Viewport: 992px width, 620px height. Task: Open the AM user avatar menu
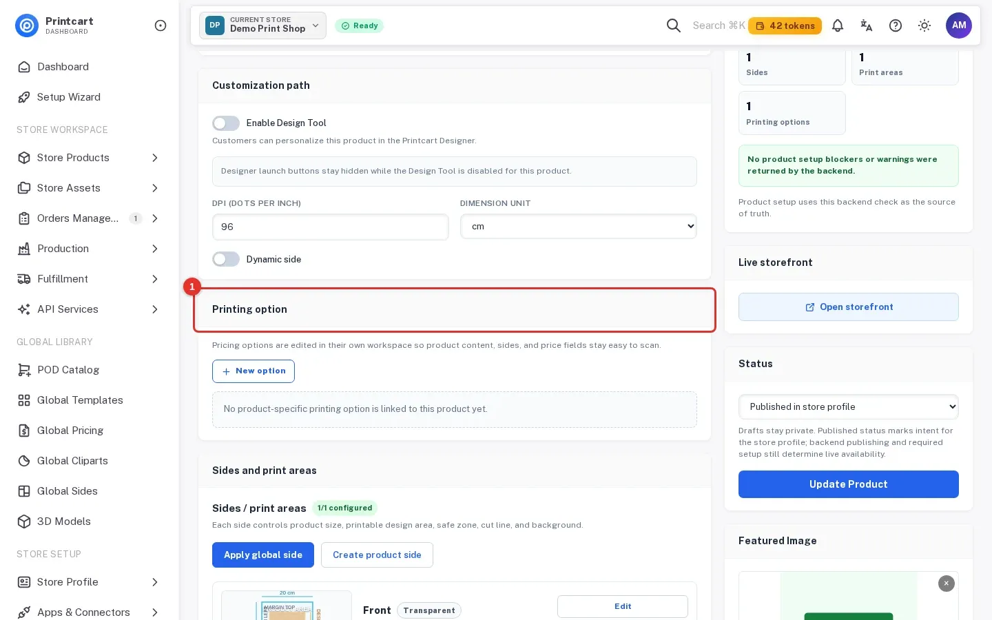(959, 25)
